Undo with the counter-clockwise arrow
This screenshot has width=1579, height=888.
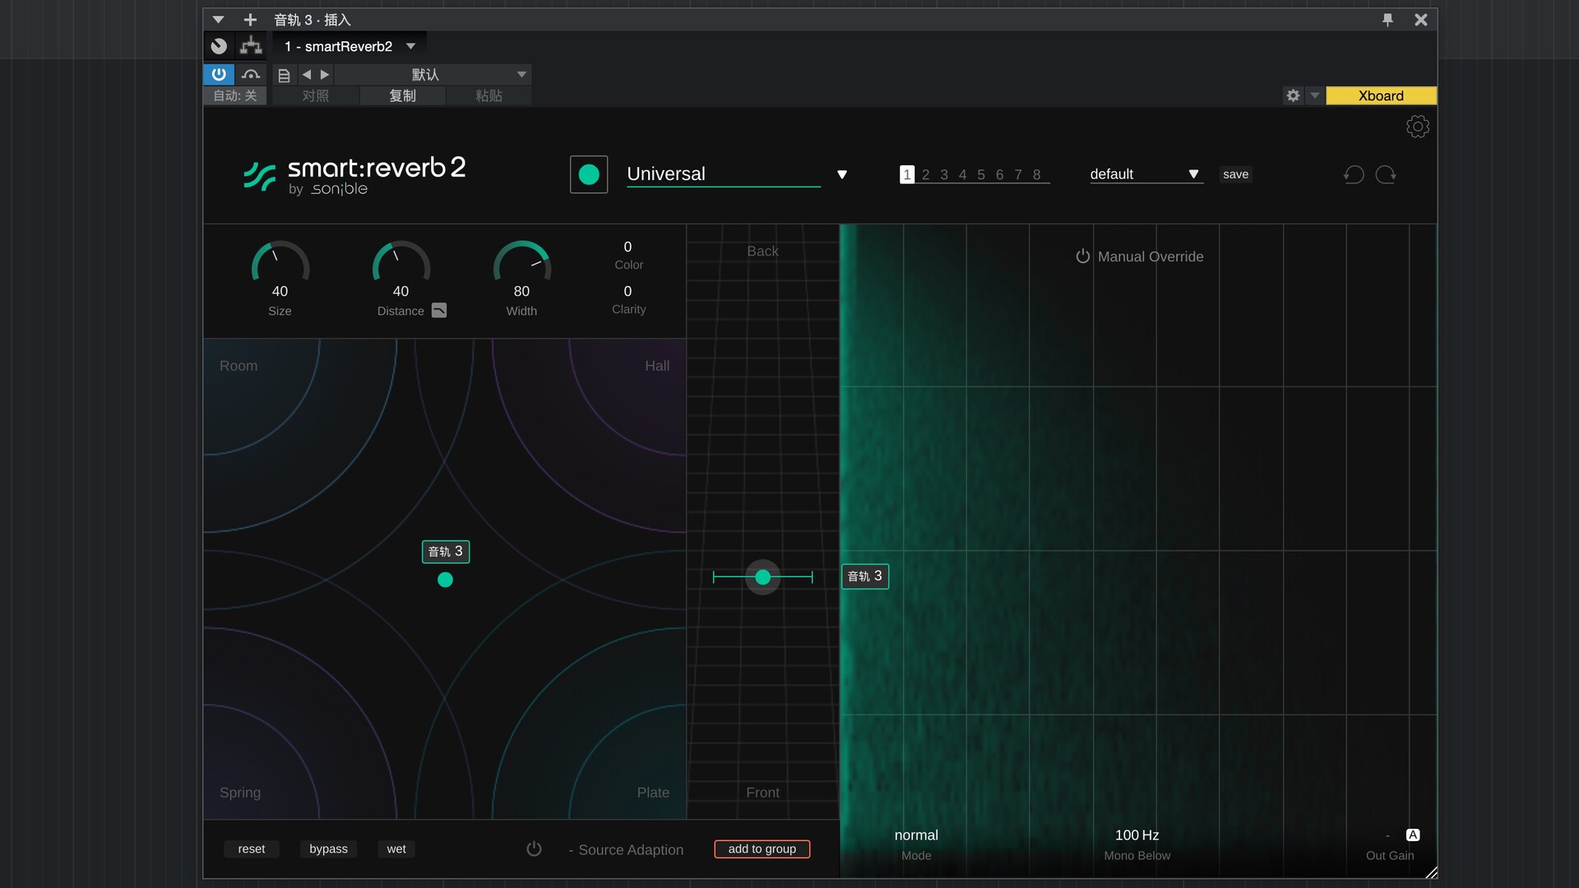coord(1354,174)
